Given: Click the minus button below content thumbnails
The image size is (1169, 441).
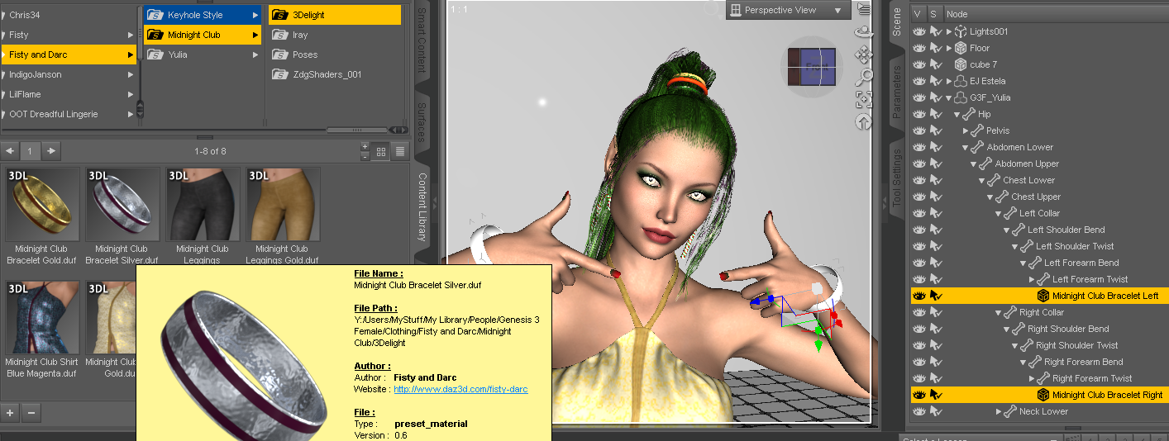Looking at the screenshot, I should [x=31, y=412].
